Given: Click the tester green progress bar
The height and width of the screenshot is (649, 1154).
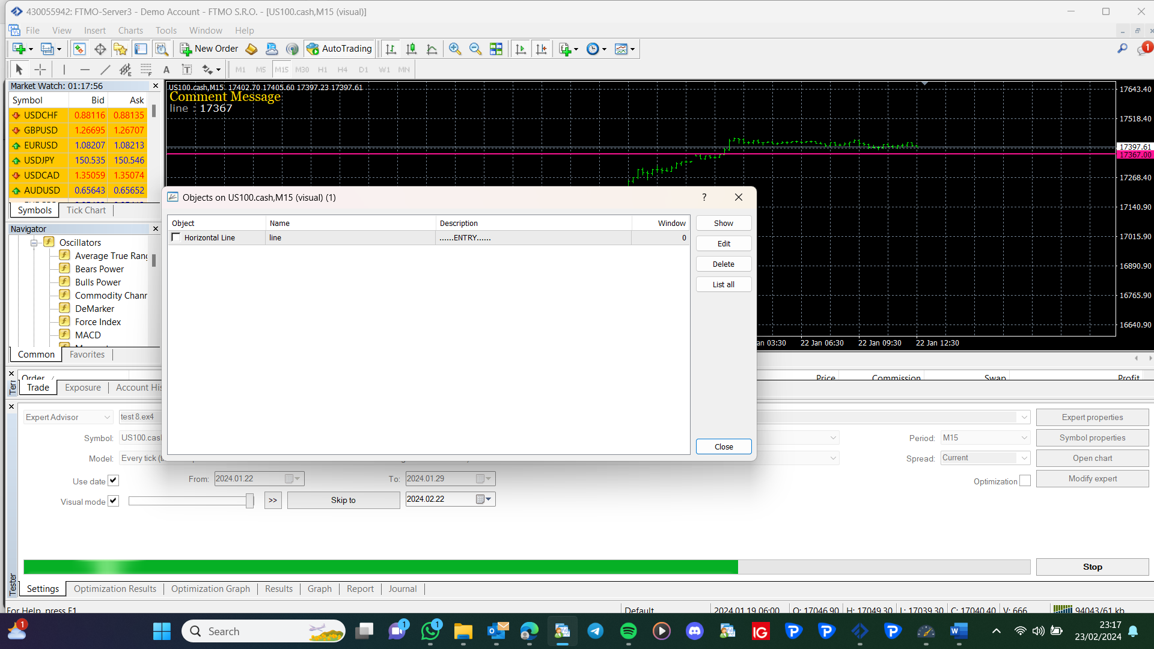Looking at the screenshot, I should click(380, 567).
